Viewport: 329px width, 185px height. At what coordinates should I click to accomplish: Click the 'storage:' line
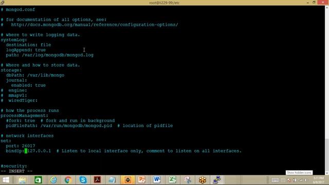click(11, 70)
